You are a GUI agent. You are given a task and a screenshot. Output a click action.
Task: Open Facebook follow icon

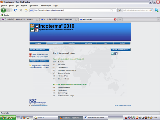116,54
